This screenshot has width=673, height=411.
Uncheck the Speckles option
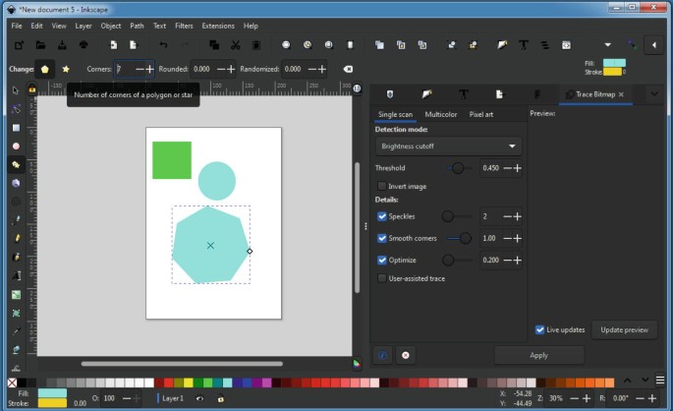pyautogui.click(x=381, y=216)
